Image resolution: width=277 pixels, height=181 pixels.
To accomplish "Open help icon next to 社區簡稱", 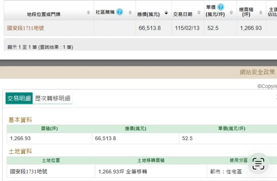I will [120, 12].
